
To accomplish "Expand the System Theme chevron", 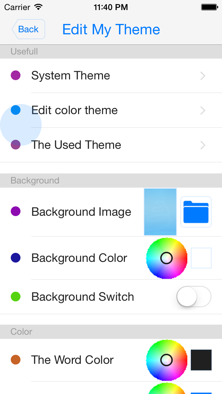I will point(203,76).
